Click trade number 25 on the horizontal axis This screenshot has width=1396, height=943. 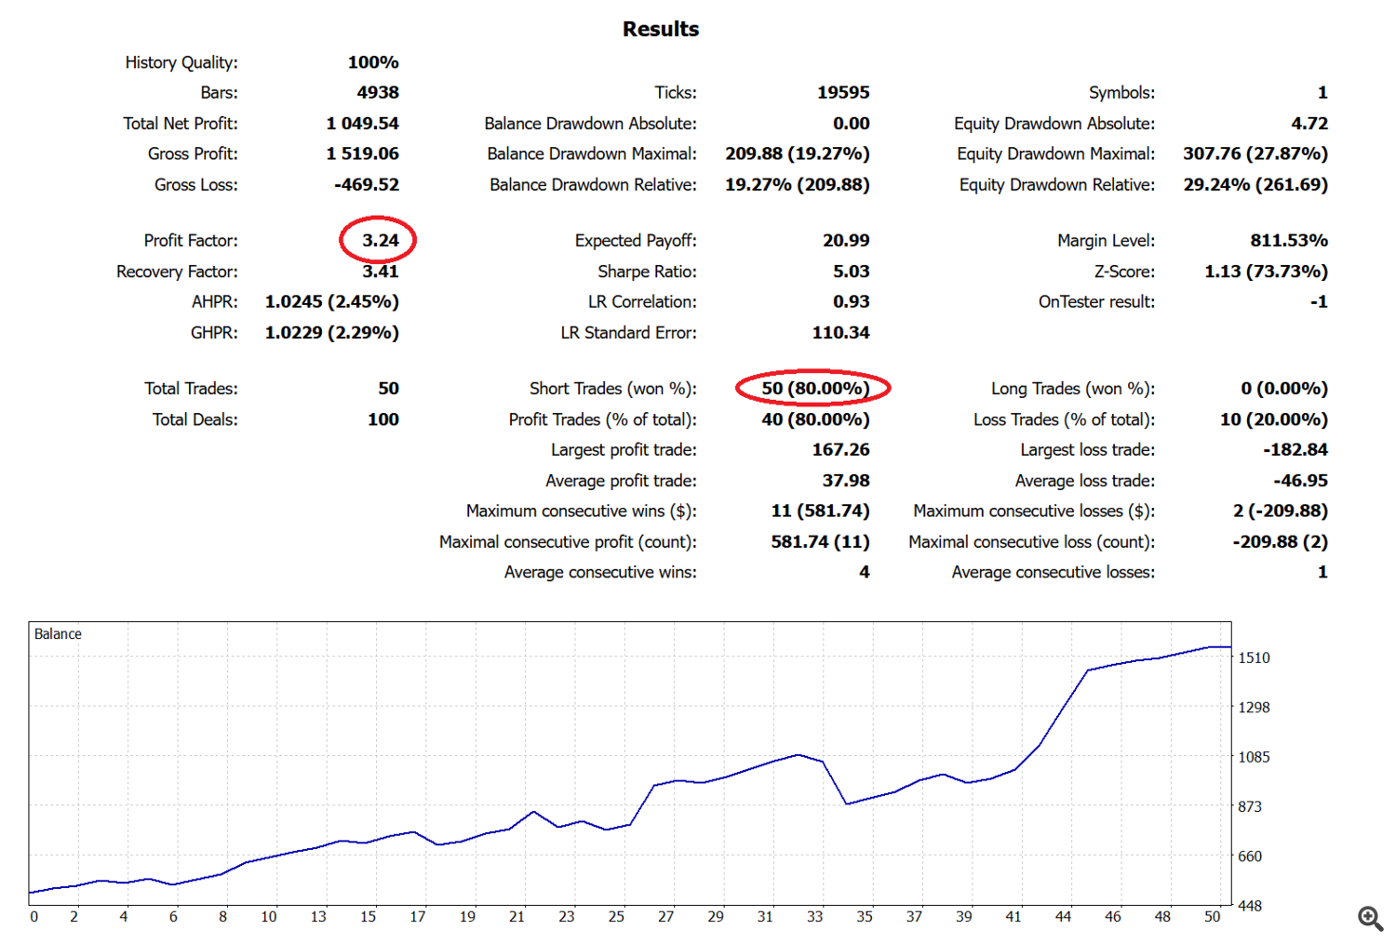(x=616, y=917)
